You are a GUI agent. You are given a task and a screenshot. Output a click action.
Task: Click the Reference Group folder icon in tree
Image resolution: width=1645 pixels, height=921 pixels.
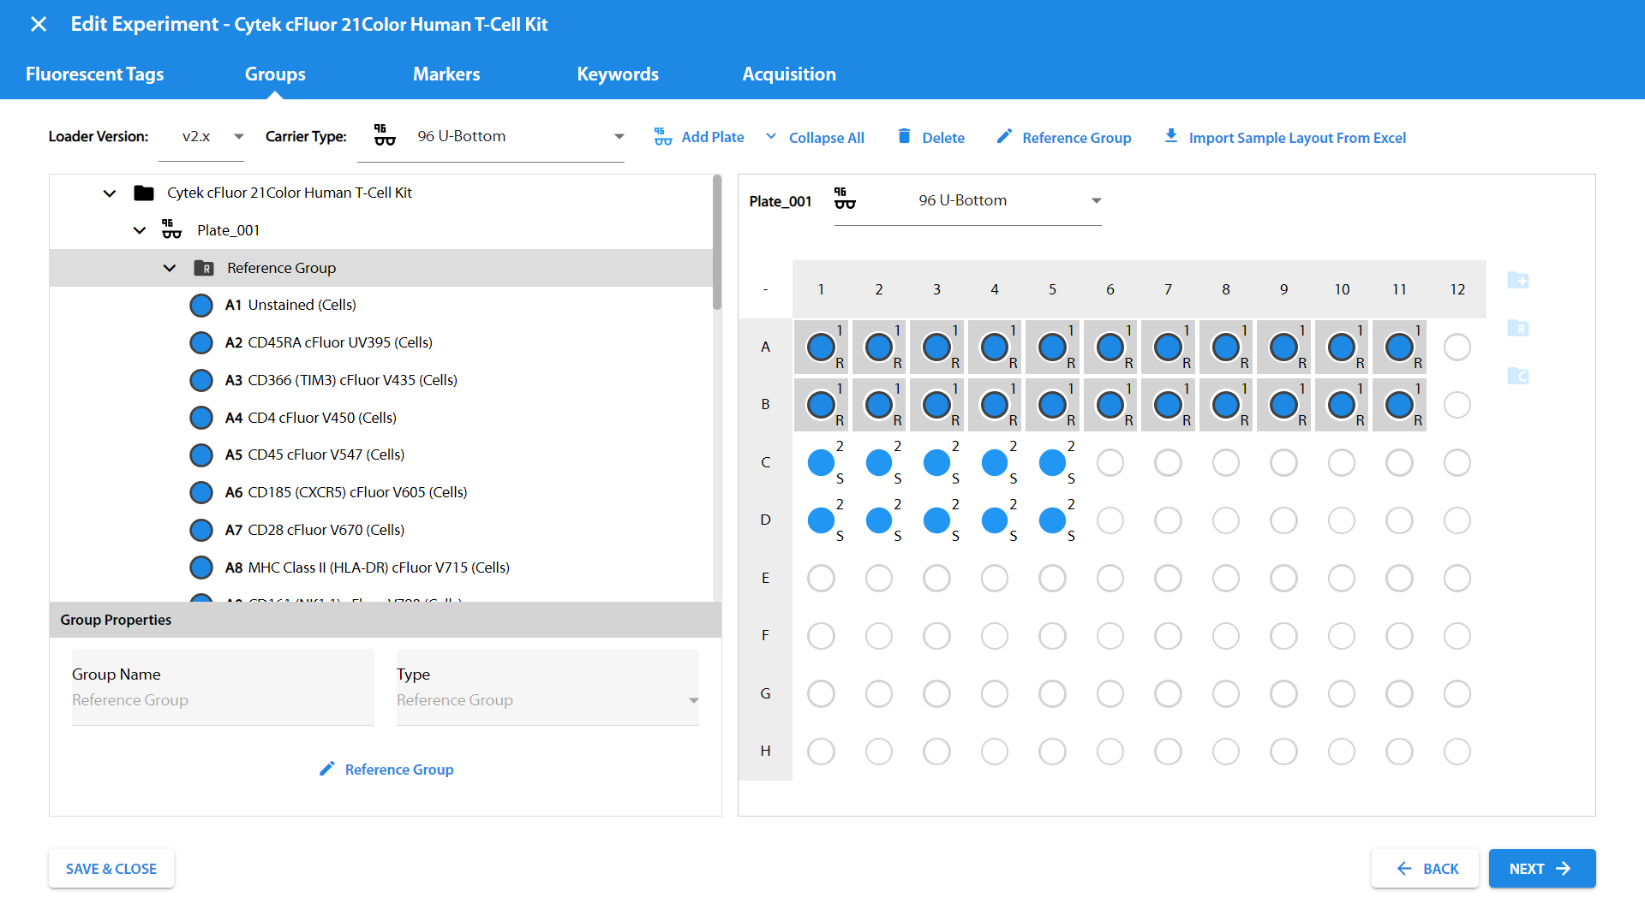[204, 268]
